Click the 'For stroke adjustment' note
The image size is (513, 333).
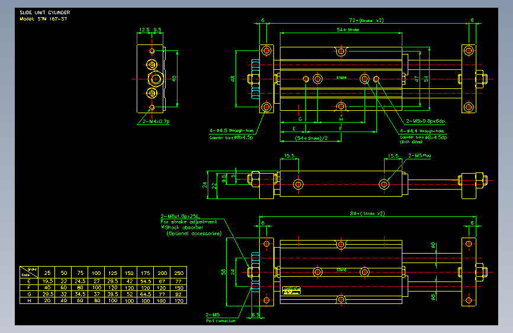[x=188, y=222]
